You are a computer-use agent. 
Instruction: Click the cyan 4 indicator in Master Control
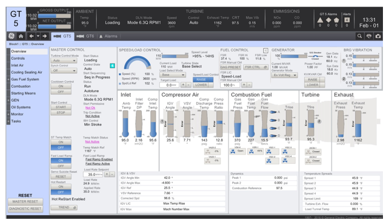[112, 66]
